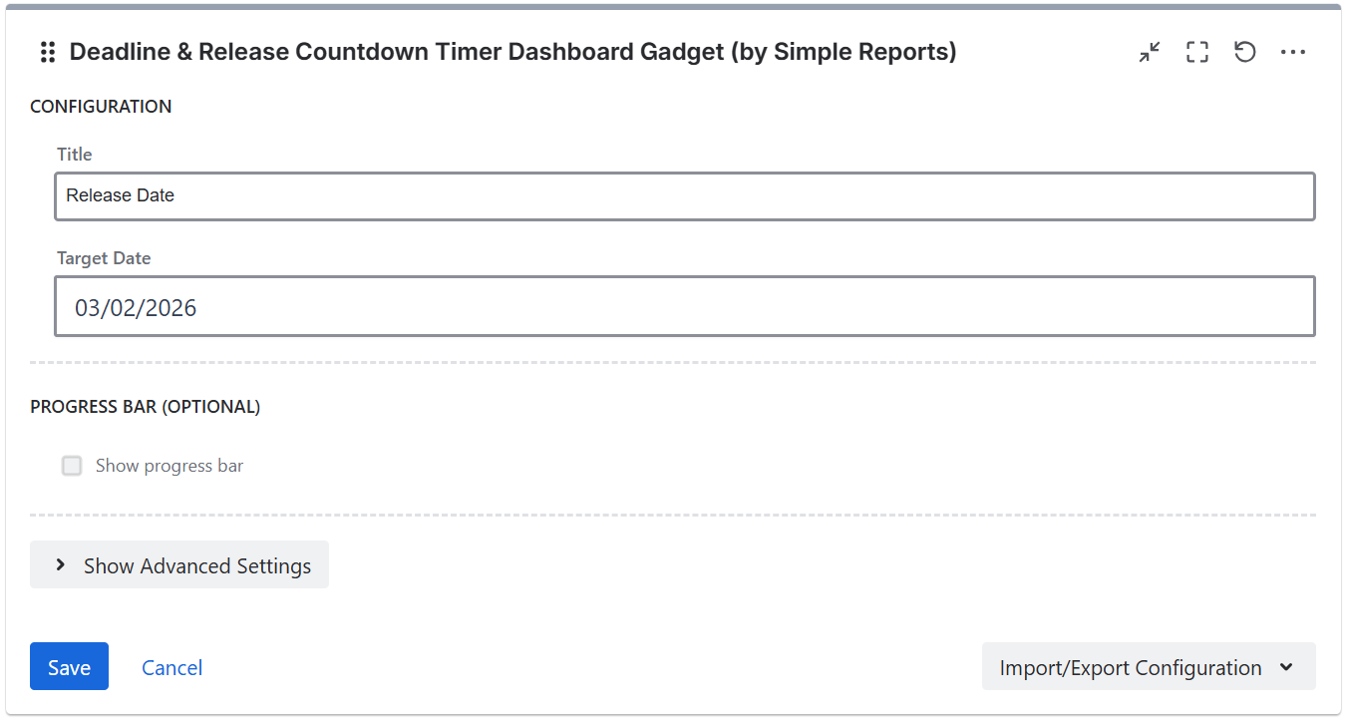Image resolution: width=1348 pixels, height=720 pixels.
Task: Refresh the countdown gadget
Action: pyautogui.click(x=1244, y=52)
